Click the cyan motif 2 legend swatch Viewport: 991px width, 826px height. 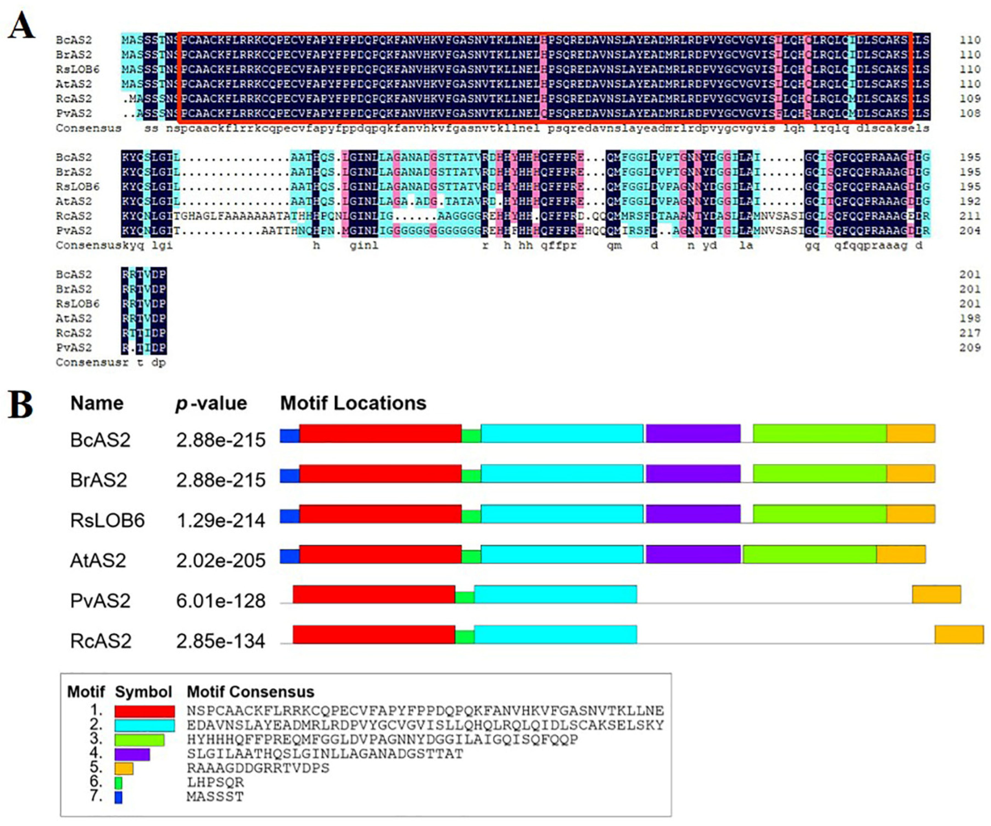point(144,726)
